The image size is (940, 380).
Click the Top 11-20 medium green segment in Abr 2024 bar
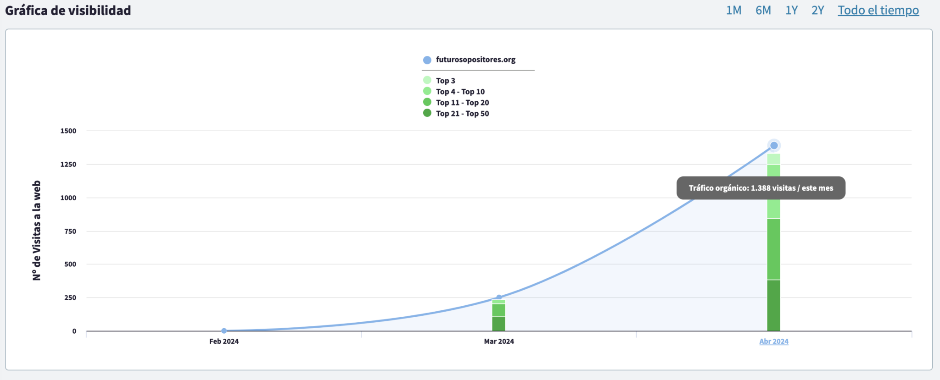pyautogui.click(x=773, y=249)
